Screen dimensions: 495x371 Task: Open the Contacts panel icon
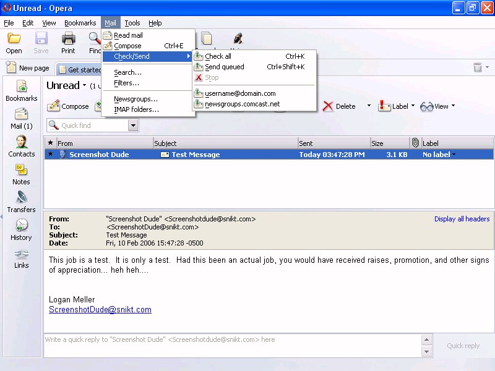22,142
